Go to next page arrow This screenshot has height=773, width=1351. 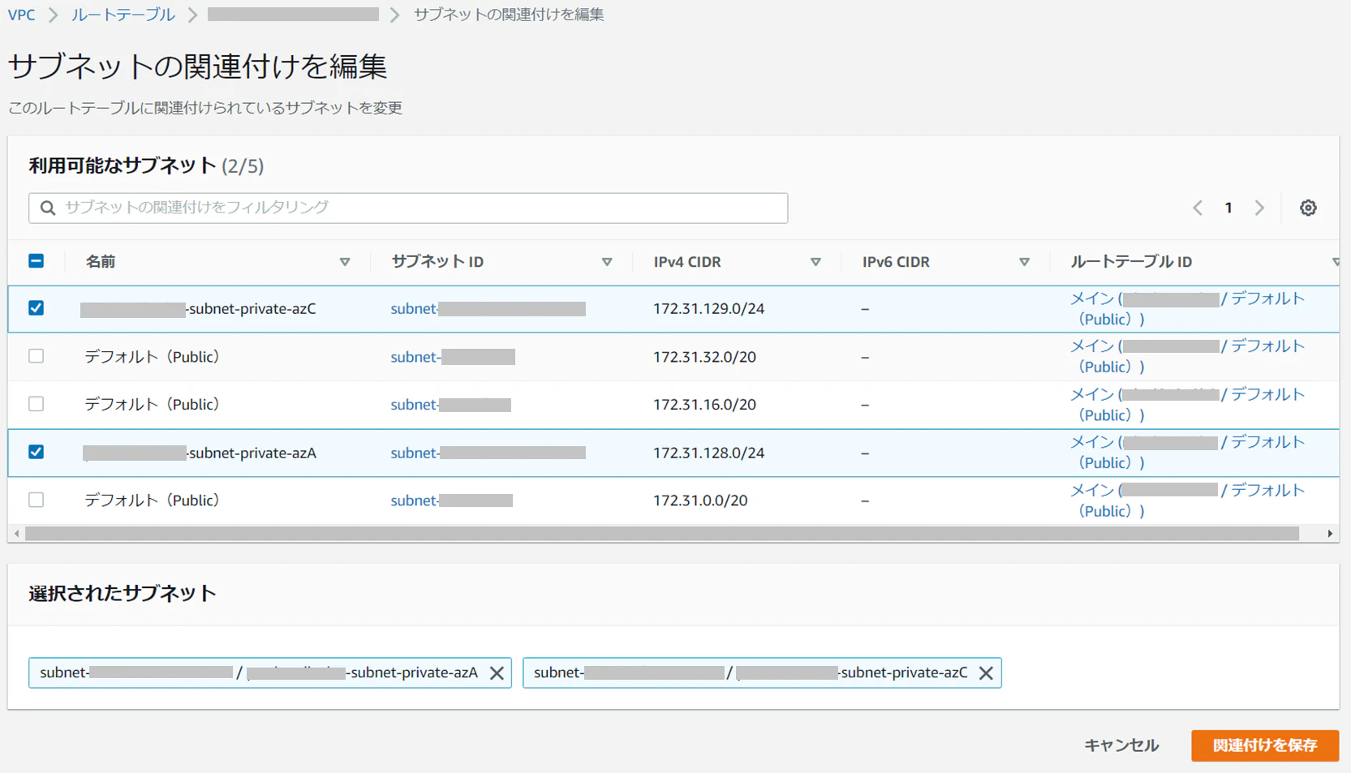pos(1259,208)
